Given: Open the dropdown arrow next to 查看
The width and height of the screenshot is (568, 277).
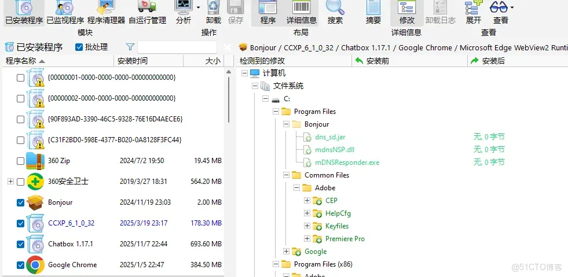Looking at the screenshot, I should click(512, 8).
